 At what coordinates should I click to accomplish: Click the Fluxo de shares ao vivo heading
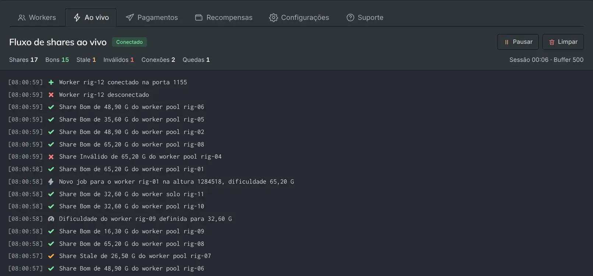pos(58,42)
